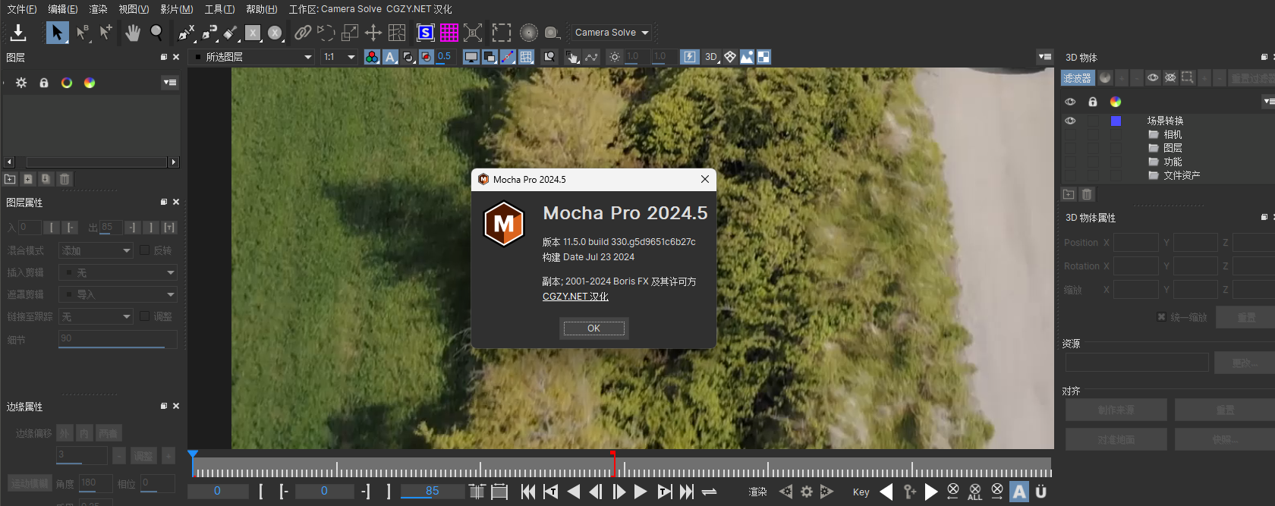Click the gear icon in layers panel
The height and width of the screenshot is (506, 1275).
click(21, 83)
